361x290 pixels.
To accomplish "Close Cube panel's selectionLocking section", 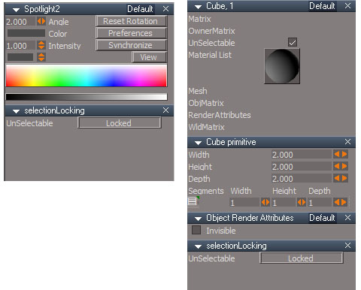I will [347, 246].
